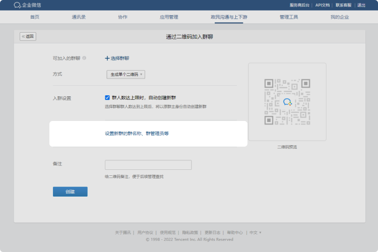378x252 pixels.
Task: Click the 备注 input field
Action: (148, 165)
